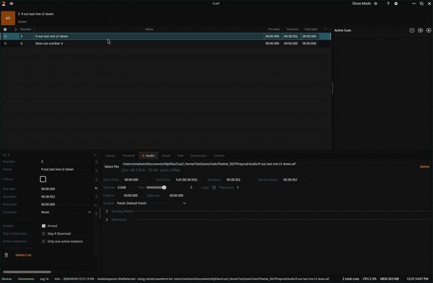Image resolution: width=433 pixels, height=283 pixels.
Task: Click the Start Time field 00:00.000
Action: tap(132, 180)
